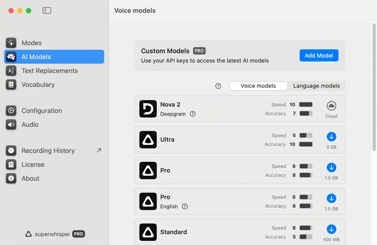Viewport: 377px width, 245px height.
Task: Select the Voice models tab
Action: click(258, 86)
